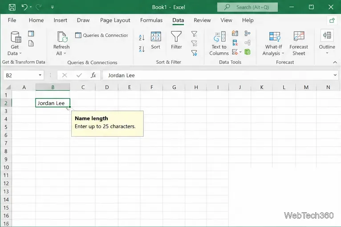Image resolution: width=341 pixels, height=227 pixels.
Task: Click Remove Duplicates icon
Action: tap(235, 43)
